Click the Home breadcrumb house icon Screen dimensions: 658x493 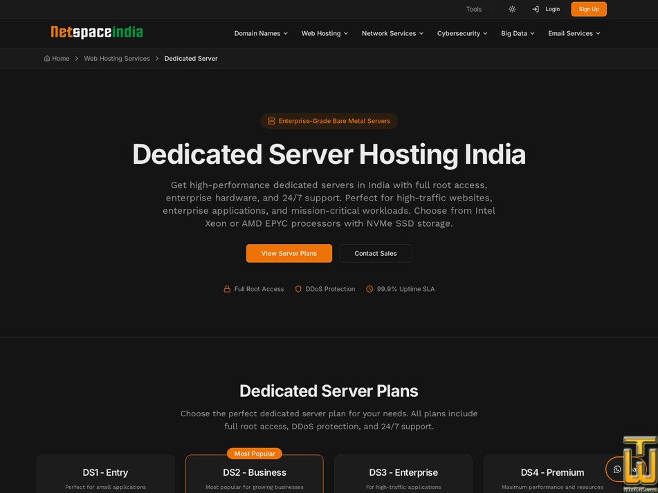point(47,58)
